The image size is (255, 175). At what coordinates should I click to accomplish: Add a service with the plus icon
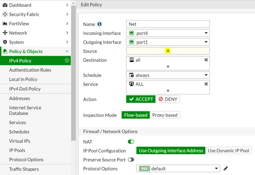click(x=168, y=91)
